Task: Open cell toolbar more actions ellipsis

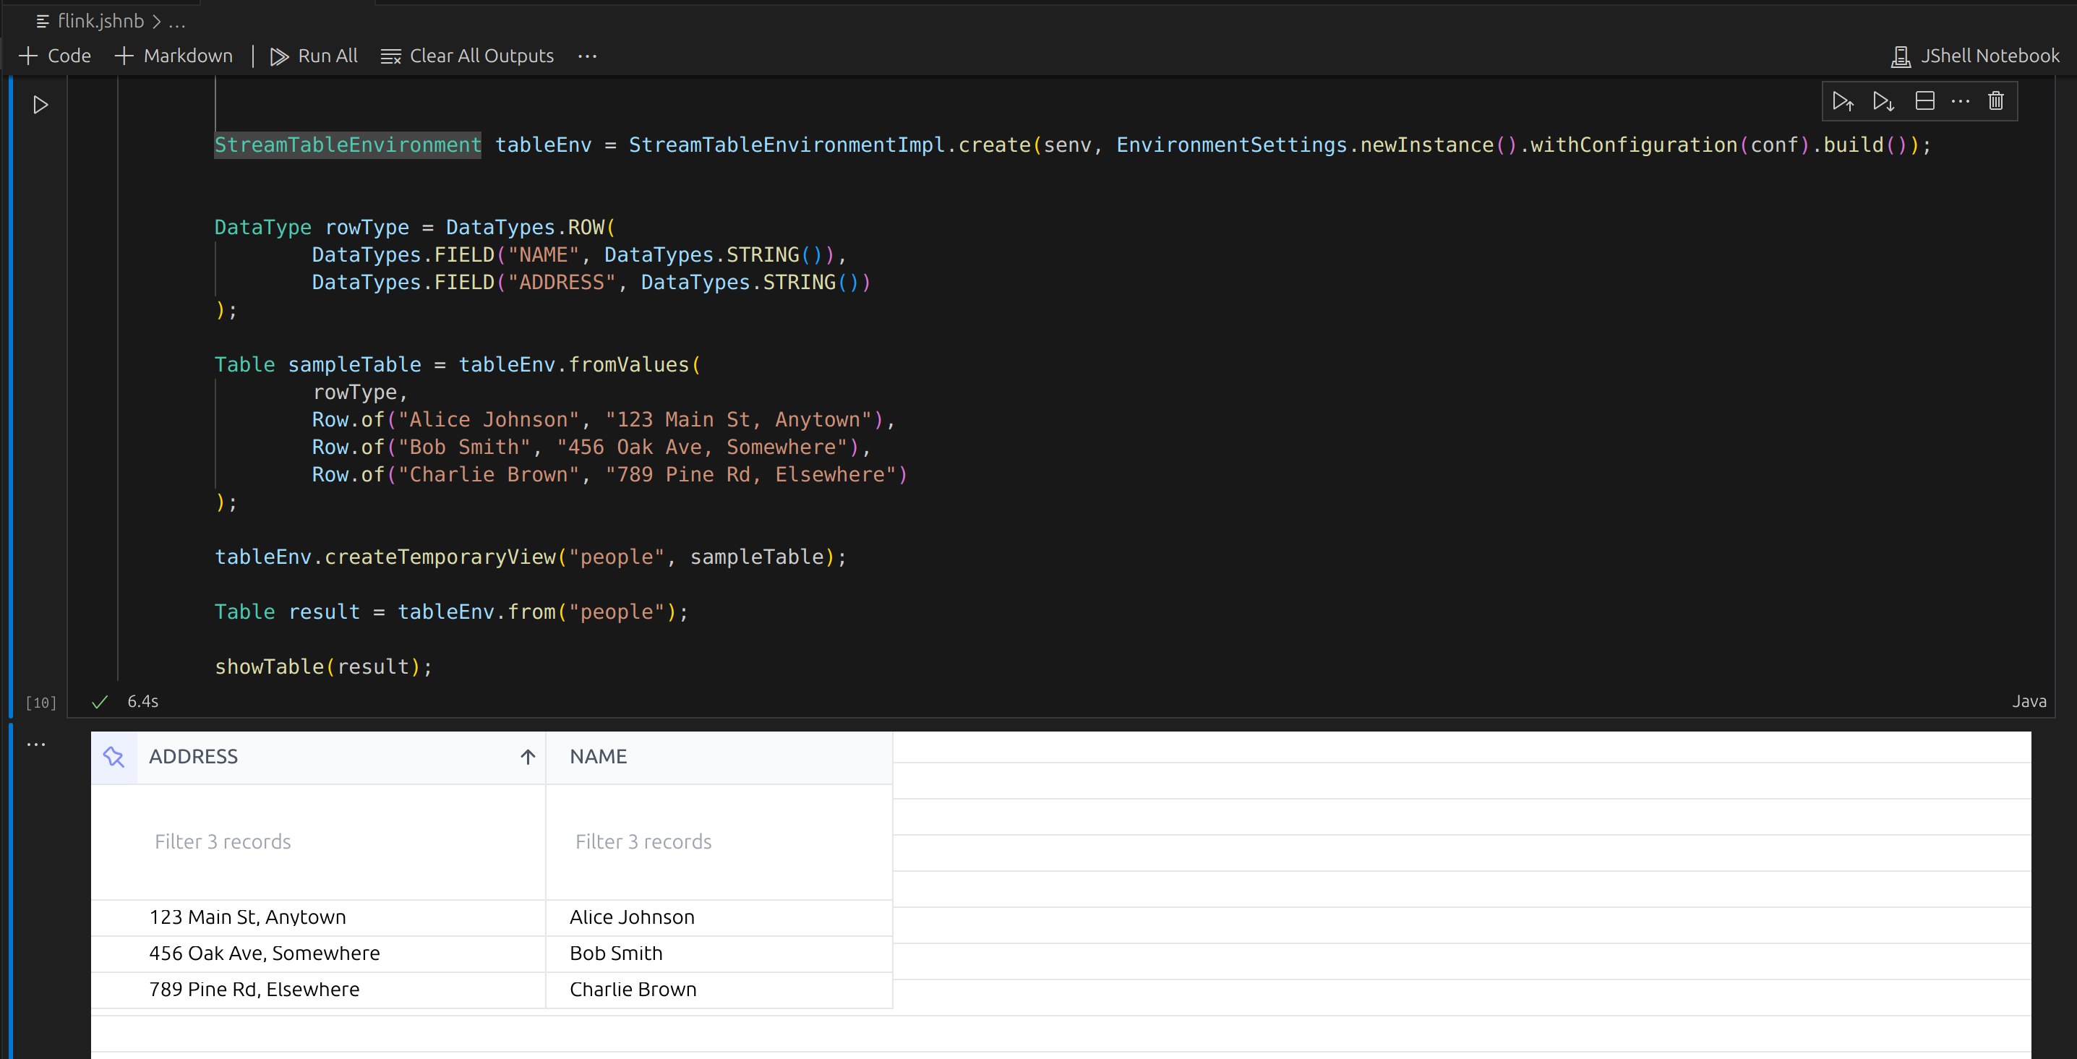Action: point(1960,101)
